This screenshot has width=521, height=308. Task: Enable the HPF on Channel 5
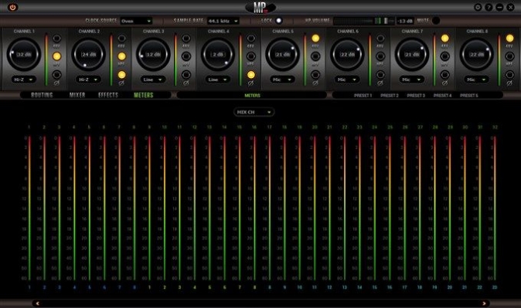[x=315, y=56]
